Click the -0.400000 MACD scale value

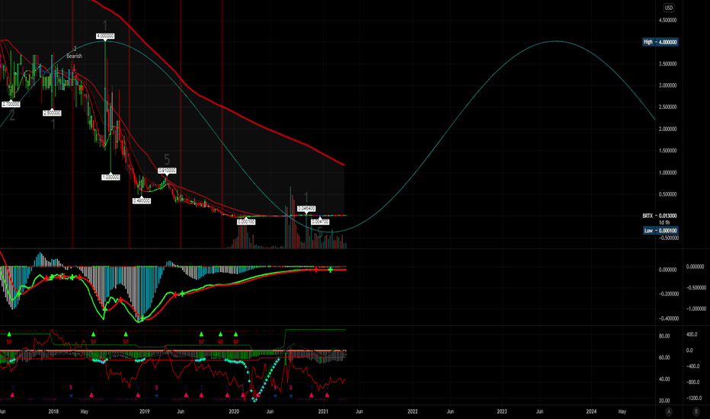pos(668,318)
